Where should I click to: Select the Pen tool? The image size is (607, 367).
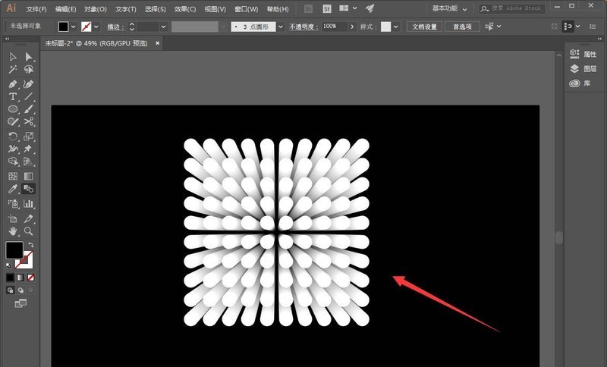pos(13,83)
